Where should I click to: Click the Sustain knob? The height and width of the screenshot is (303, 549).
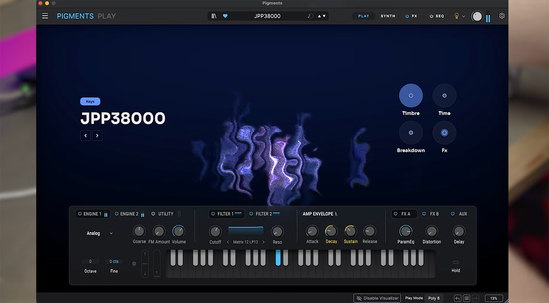tap(350, 231)
